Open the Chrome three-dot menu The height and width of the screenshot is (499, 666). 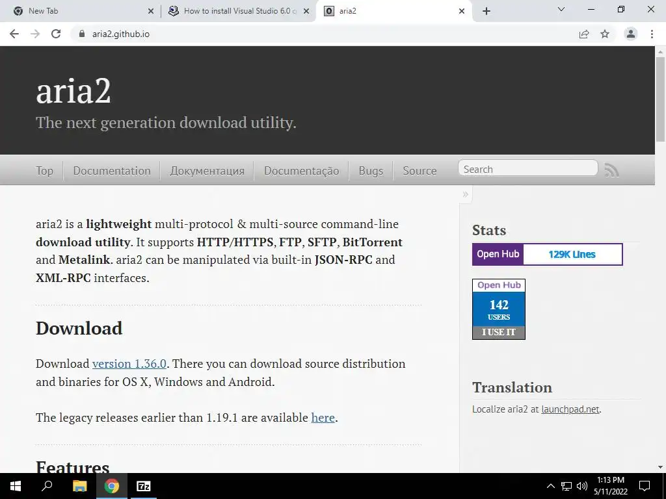[652, 34]
